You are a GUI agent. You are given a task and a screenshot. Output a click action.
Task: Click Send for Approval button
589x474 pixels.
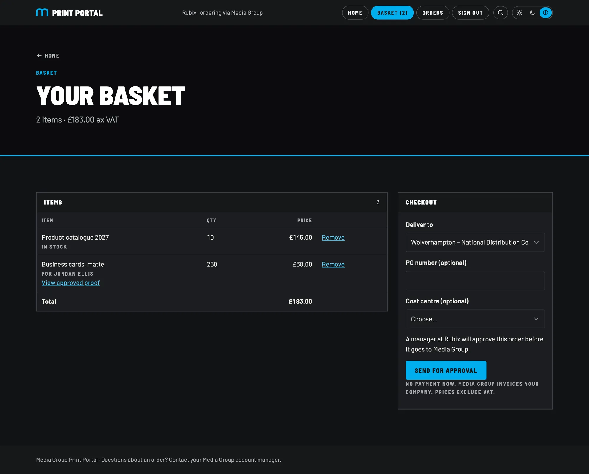[446, 370]
